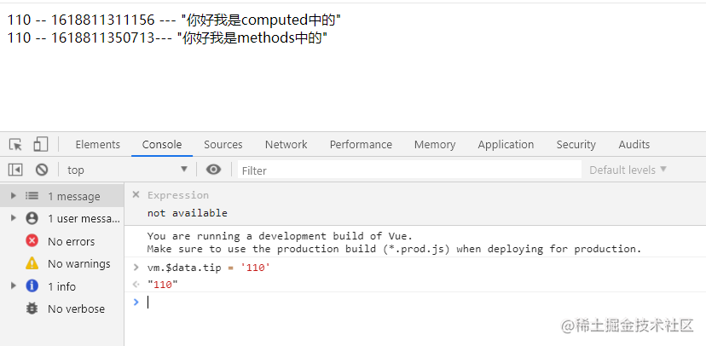The width and height of the screenshot is (706, 346).
Task: Open the Application tab
Action: 506,144
